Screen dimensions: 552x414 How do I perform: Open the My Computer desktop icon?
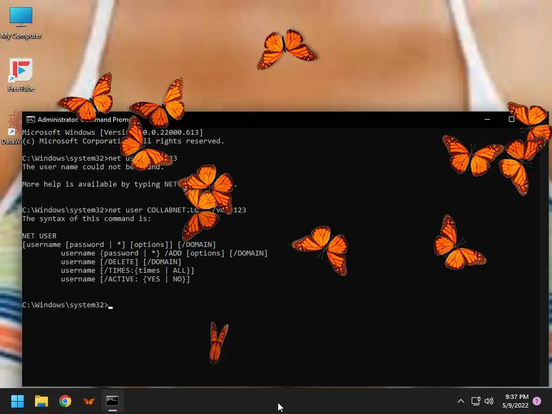coord(21,23)
